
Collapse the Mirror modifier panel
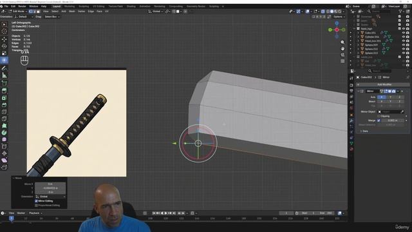point(359,91)
